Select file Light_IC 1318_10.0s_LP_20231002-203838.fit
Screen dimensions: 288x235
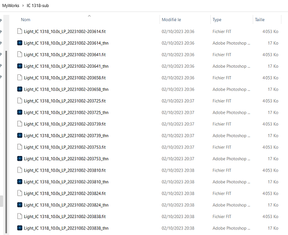pyautogui.click(x=64, y=216)
